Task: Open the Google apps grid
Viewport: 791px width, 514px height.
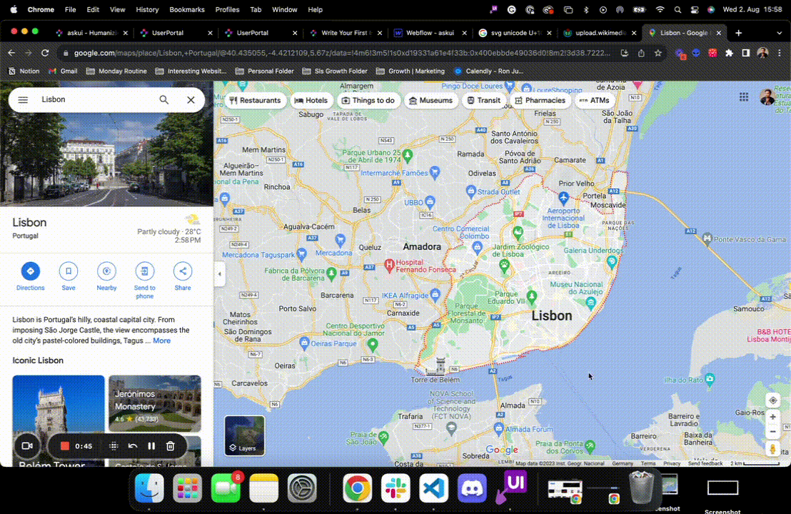Action: click(744, 97)
